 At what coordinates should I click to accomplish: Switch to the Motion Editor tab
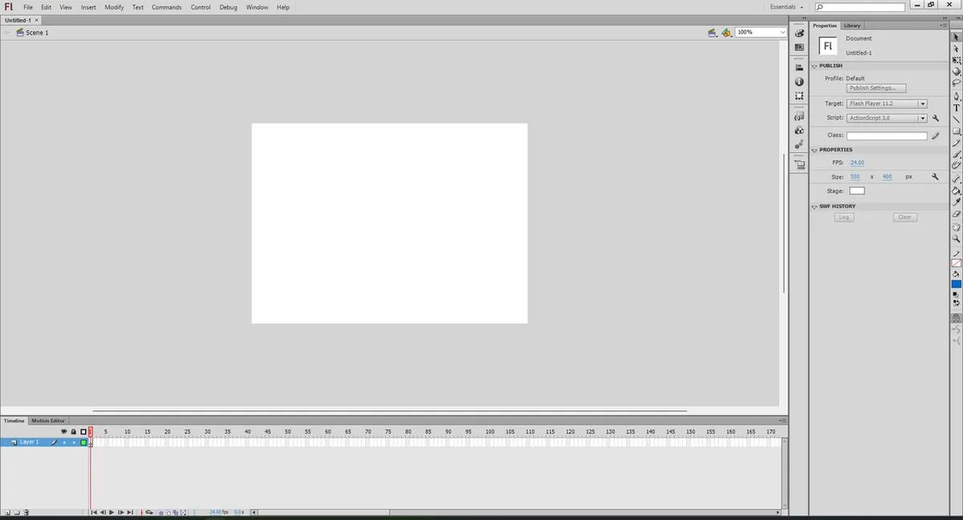pyautogui.click(x=48, y=421)
